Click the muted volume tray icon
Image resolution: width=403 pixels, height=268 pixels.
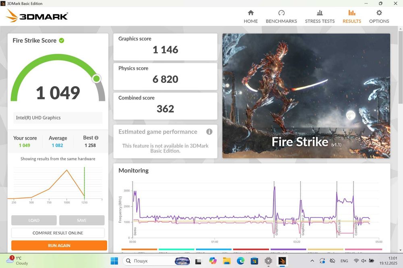tap(364, 261)
